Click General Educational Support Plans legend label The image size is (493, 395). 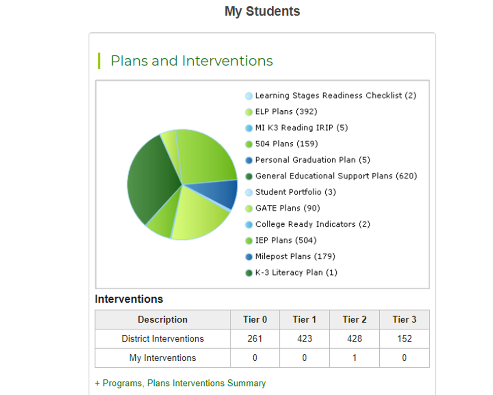click(x=336, y=176)
